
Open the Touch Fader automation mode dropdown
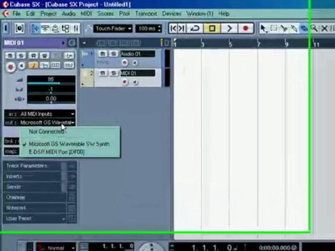click(x=113, y=28)
